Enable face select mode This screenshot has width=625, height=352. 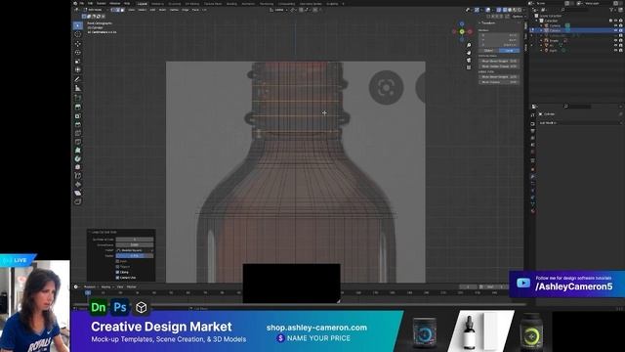tap(122, 10)
